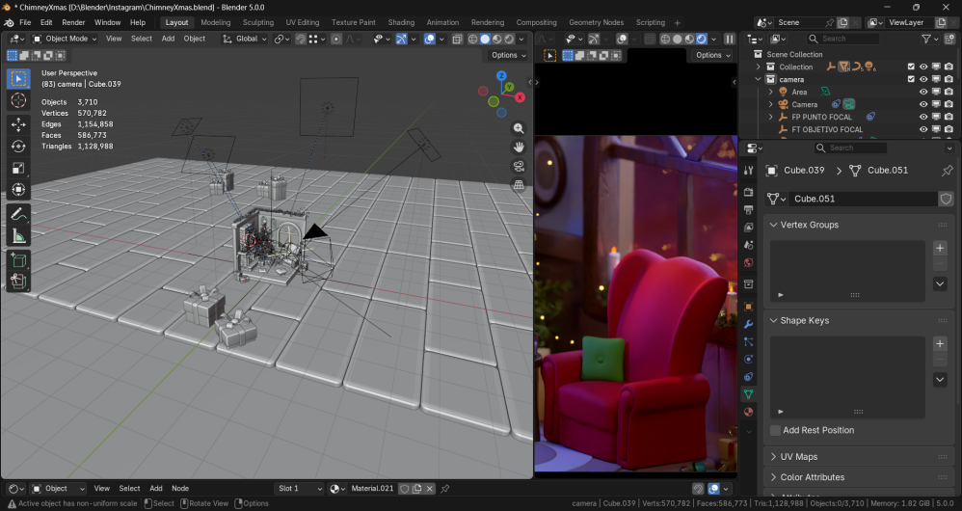The image size is (962, 511).
Task: Select the 3D Cursor tool
Action: click(x=18, y=100)
